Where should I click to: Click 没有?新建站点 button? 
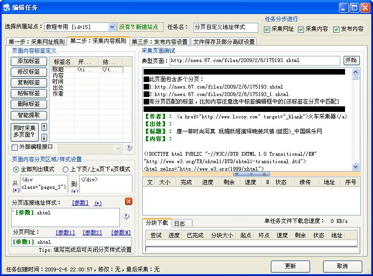pyautogui.click(x=140, y=27)
